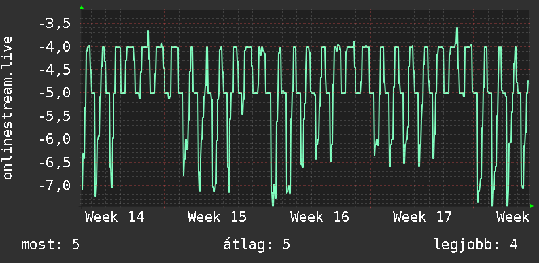This screenshot has width=539, height=263.
Task: Click the green arrow ending the X axis
Action: click(x=532, y=206)
